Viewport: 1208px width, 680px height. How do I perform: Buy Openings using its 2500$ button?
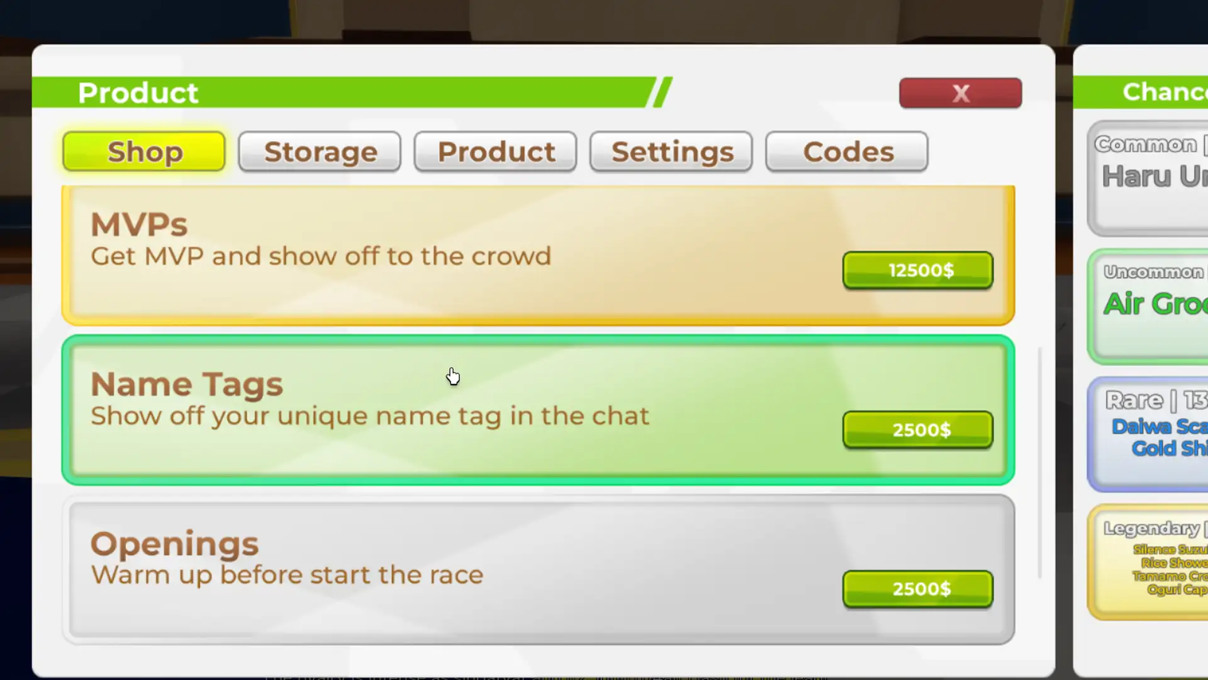click(x=918, y=589)
